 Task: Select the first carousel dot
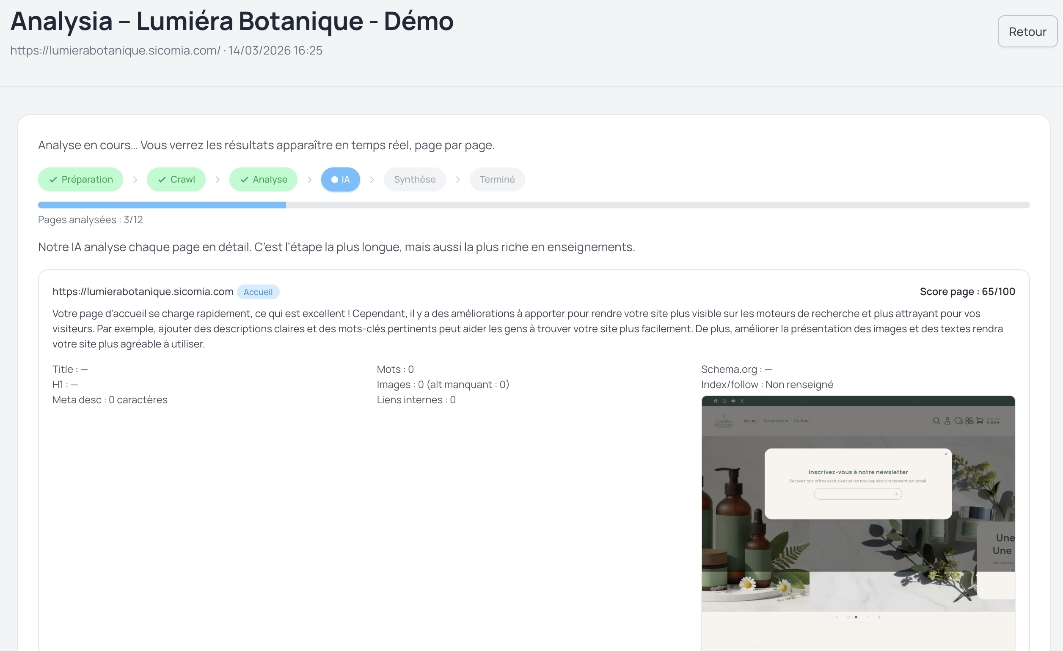point(849,618)
